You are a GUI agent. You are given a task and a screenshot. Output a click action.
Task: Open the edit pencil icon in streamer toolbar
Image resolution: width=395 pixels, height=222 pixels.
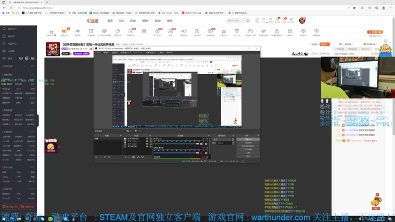pyautogui.click(x=197, y=31)
